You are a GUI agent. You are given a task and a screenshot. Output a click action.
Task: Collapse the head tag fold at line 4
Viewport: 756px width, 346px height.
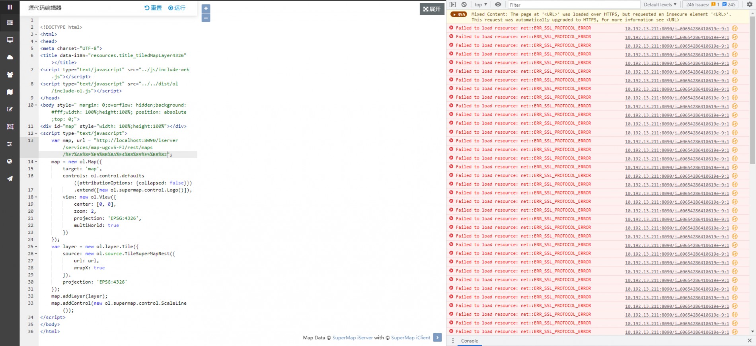point(36,42)
